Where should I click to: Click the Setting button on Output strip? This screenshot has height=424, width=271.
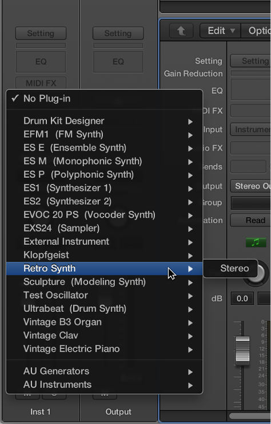pyautogui.click(x=118, y=33)
